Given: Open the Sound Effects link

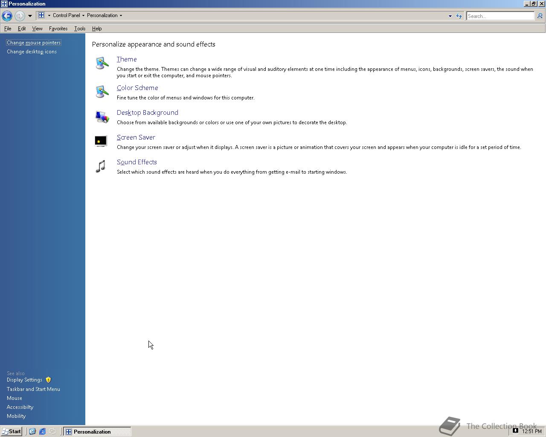Looking at the screenshot, I should (137, 162).
